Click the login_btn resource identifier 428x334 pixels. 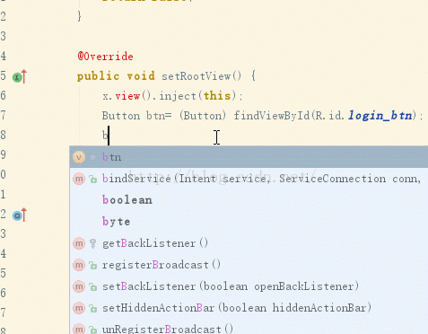380,116
